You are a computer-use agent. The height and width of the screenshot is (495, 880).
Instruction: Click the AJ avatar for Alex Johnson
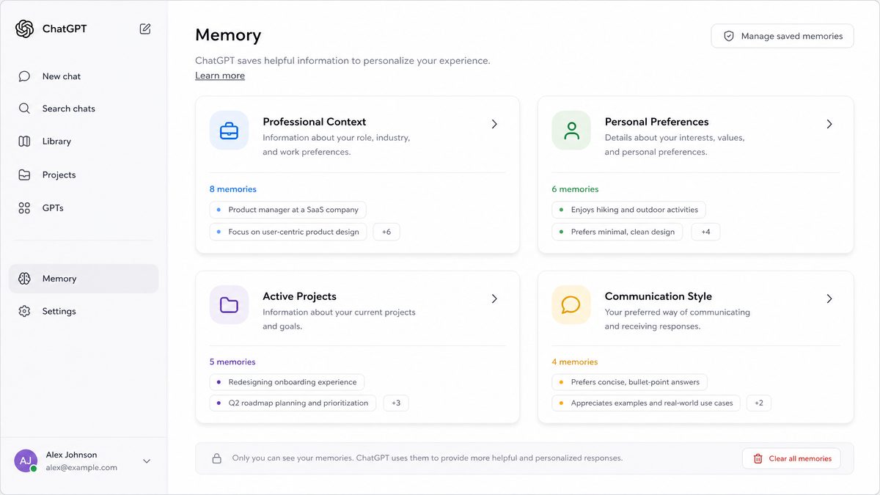click(26, 461)
